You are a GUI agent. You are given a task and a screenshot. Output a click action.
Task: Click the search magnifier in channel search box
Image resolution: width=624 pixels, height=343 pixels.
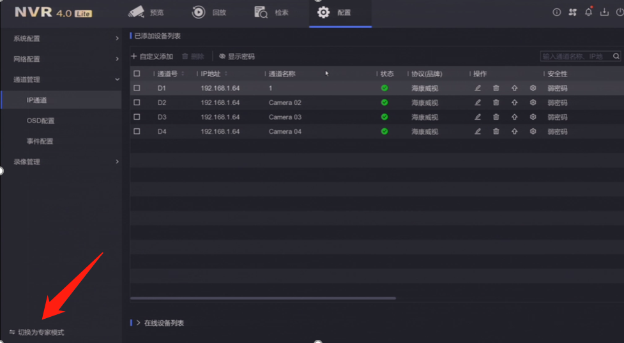click(616, 56)
